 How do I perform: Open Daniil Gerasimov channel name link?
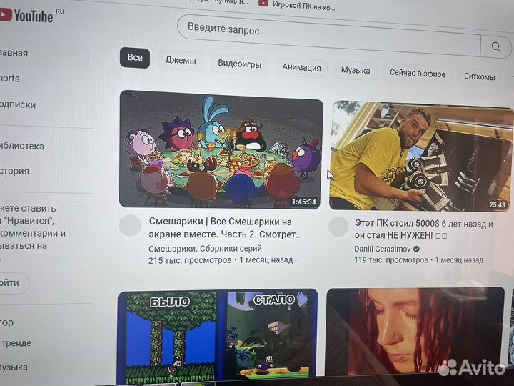383,248
